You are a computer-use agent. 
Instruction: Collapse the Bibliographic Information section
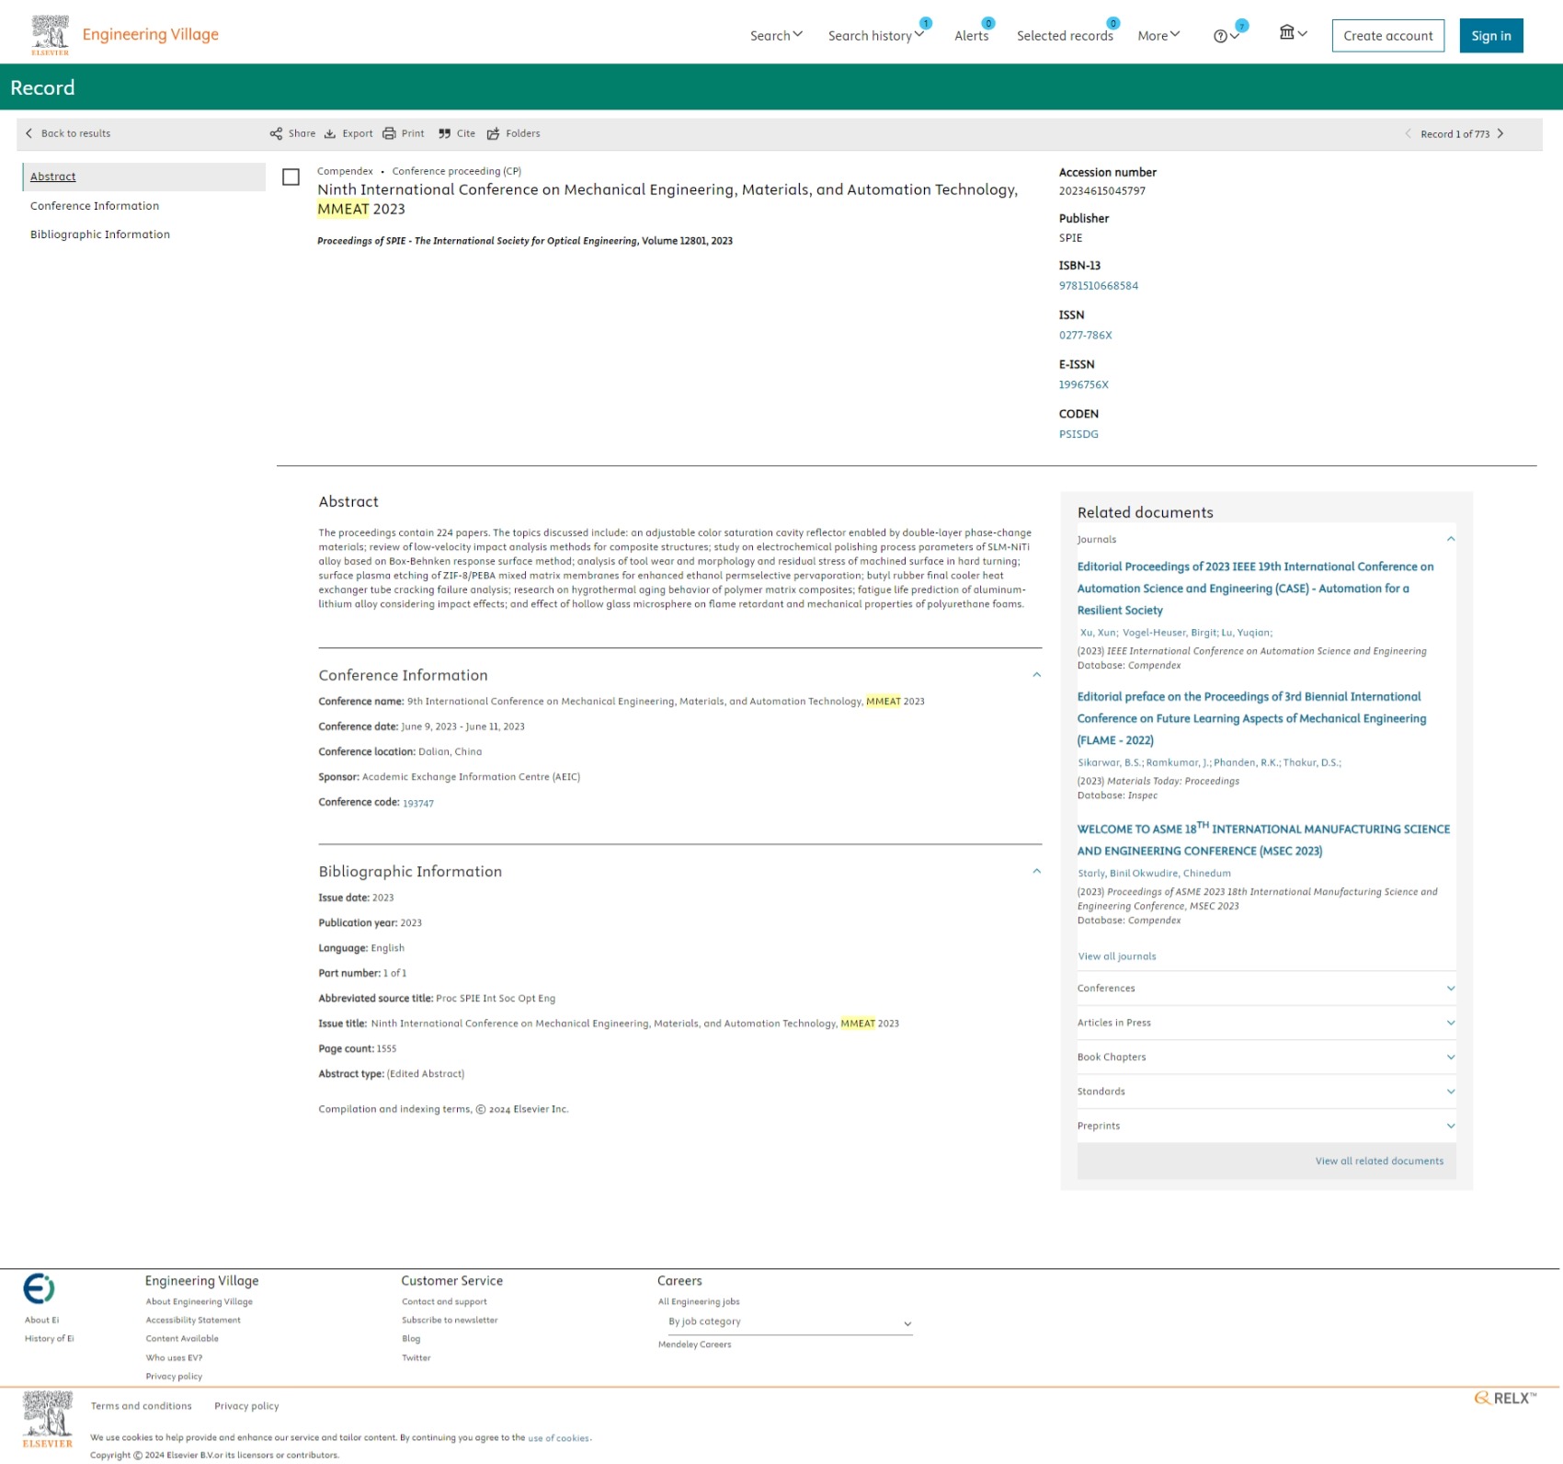pyautogui.click(x=1036, y=871)
